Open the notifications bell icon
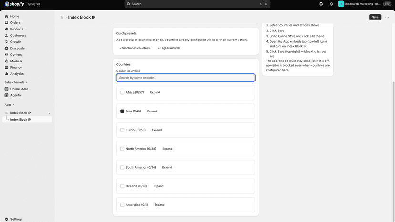 coord(331,4)
